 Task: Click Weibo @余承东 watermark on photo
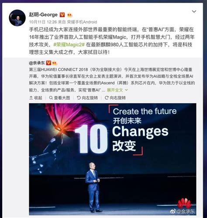tap(183, 211)
